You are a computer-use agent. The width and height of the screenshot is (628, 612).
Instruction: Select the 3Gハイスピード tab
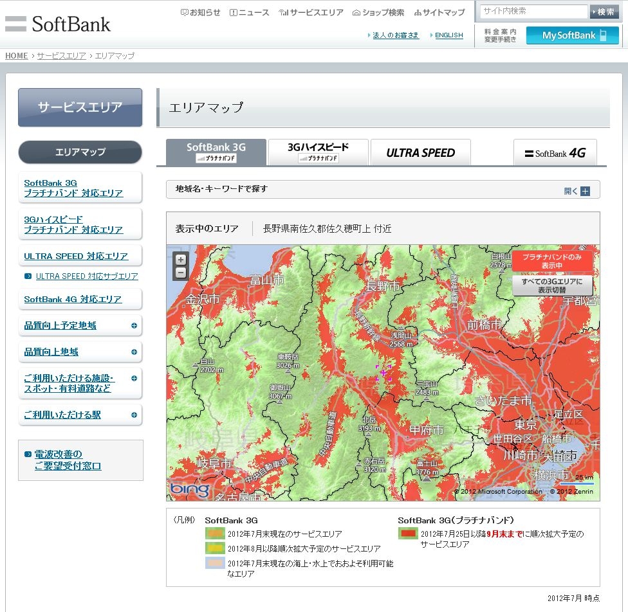pos(319,152)
